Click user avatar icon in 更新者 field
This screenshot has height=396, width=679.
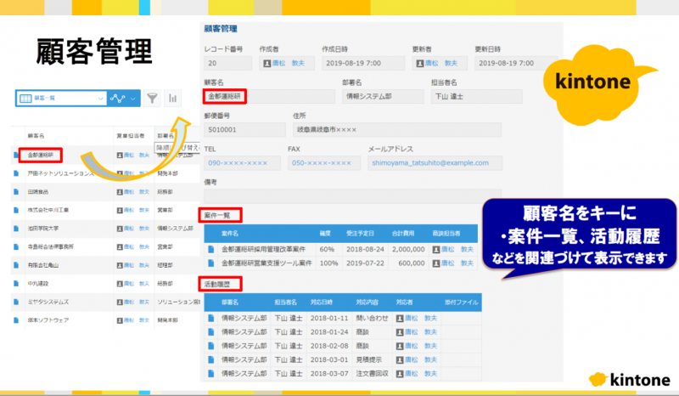click(419, 64)
